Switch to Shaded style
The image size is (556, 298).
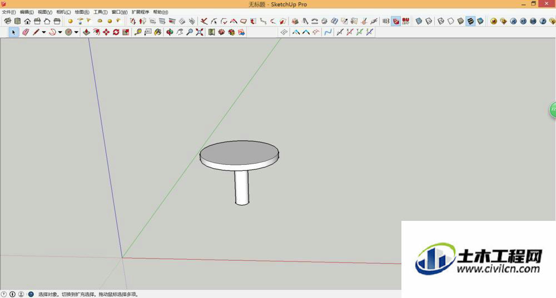point(460,21)
